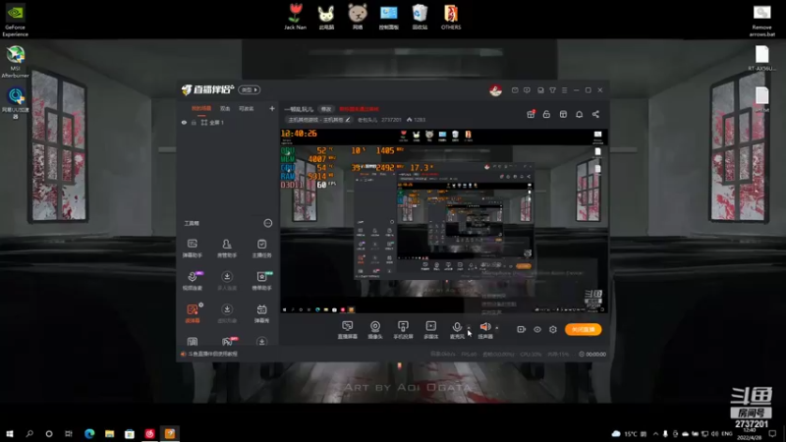The height and width of the screenshot is (442, 786).
Task: Open the microphone voice tool with purple badge
Action: [193, 280]
